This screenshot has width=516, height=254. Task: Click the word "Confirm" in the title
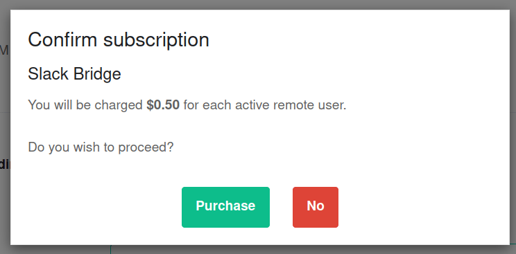(62, 39)
